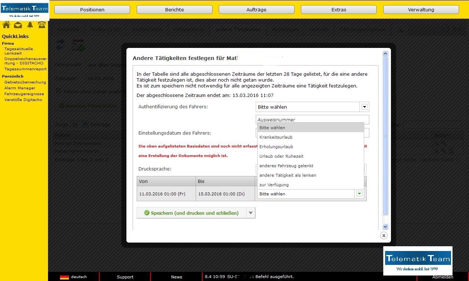
Task: Click the cell 11.03.2016 01:00 (Fr)
Action: click(166, 194)
